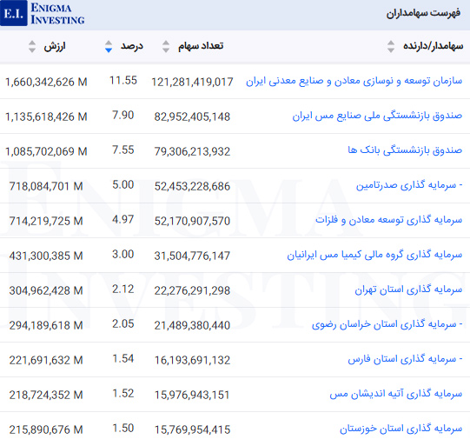Click percentage value 2.05
This screenshot has width=470, height=446.
(123, 324)
